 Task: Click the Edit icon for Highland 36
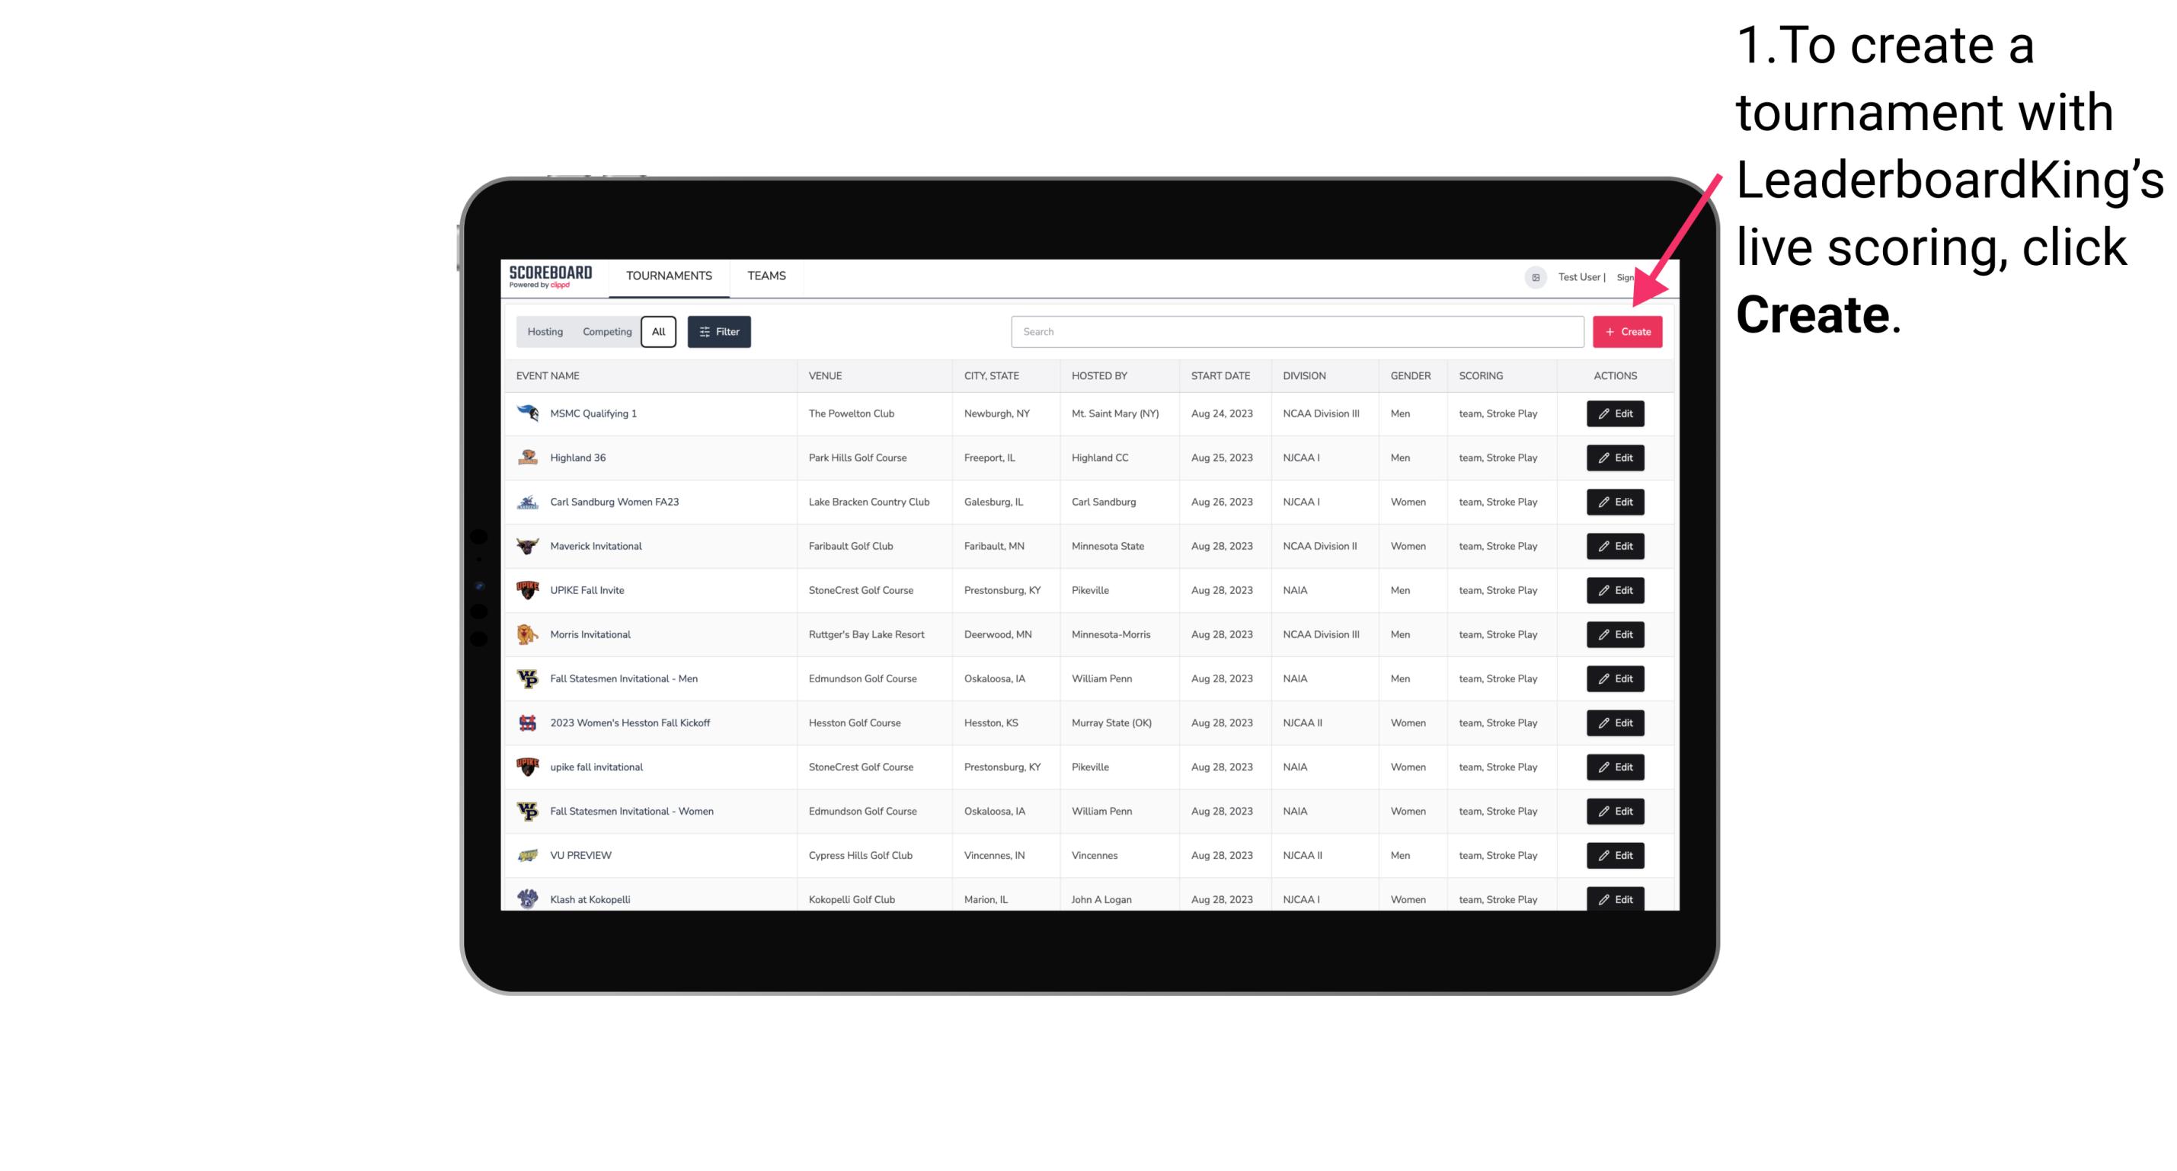1616,457
